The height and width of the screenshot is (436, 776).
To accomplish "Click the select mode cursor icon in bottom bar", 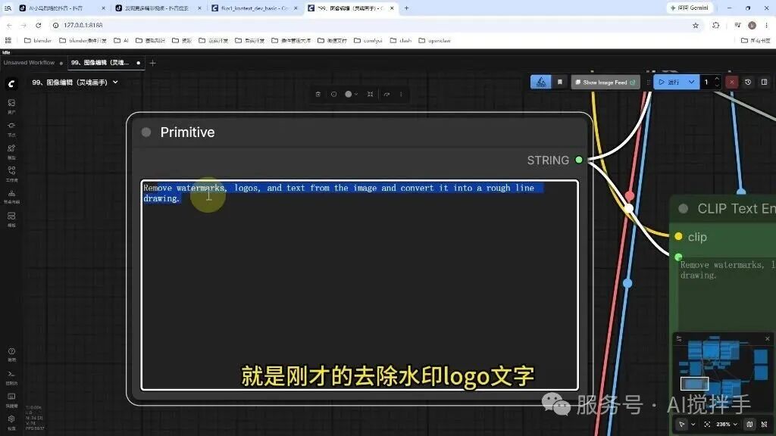I will [x=682, y=424].
